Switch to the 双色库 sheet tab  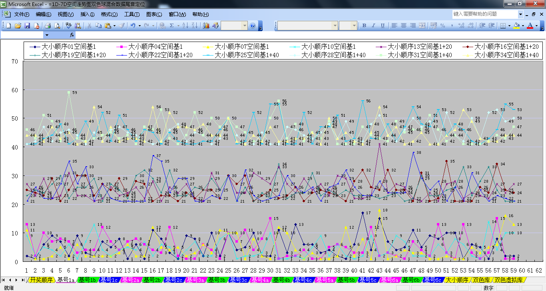coord(481,280)
